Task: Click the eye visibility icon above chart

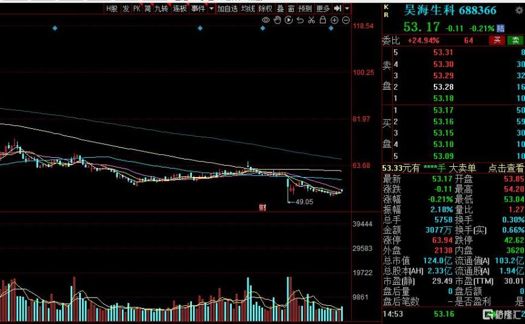Action: click(x=266, y=20)
